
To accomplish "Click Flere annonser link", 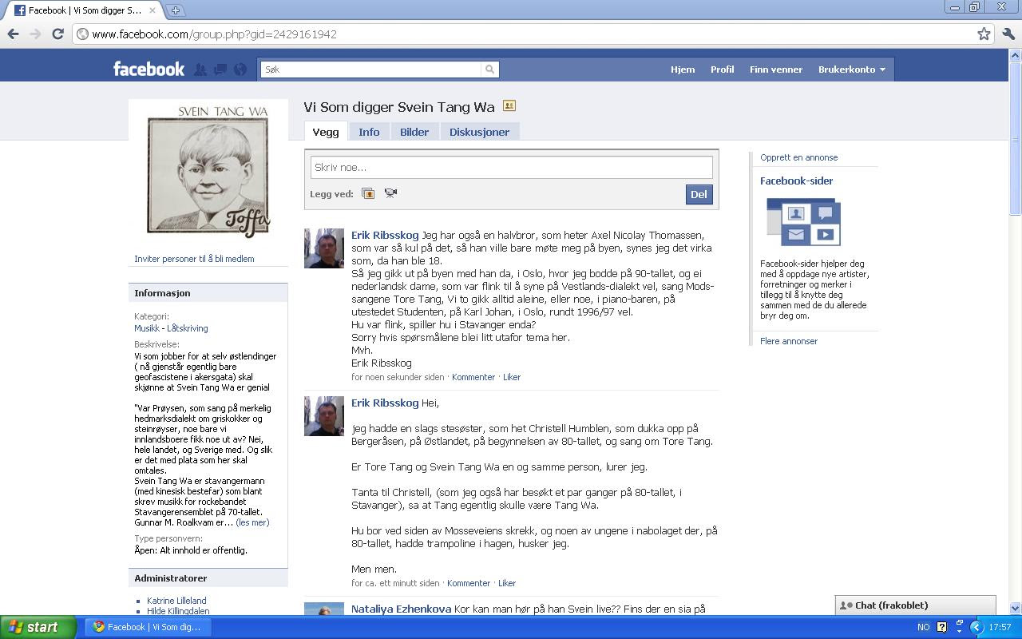I will pos(789,341).
